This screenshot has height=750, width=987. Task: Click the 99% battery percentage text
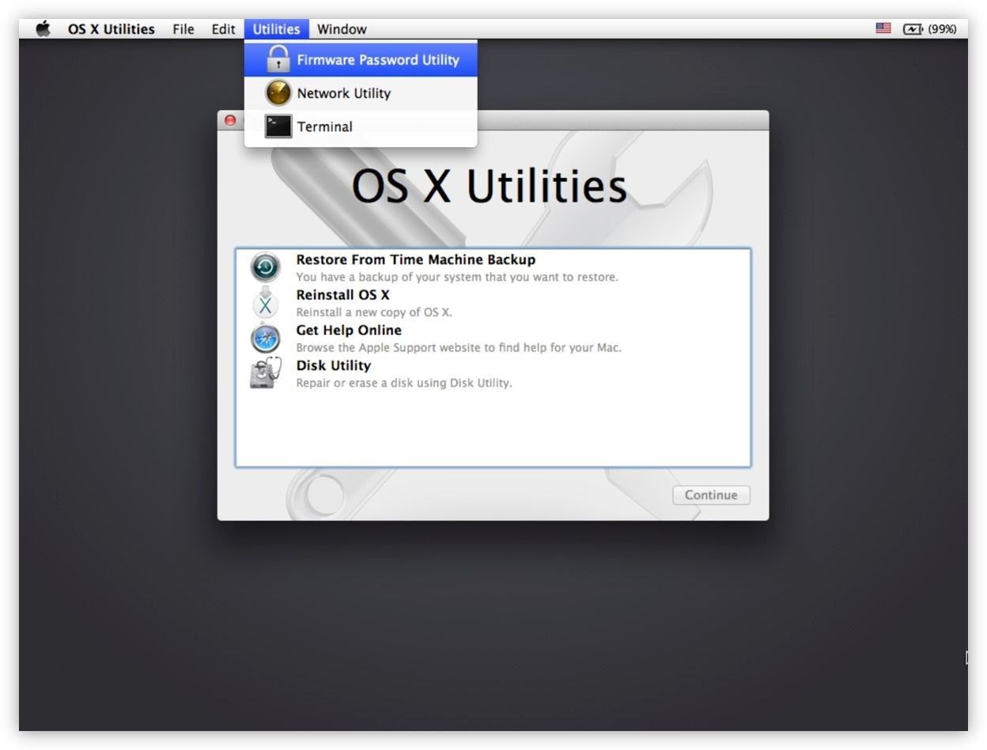942,29
